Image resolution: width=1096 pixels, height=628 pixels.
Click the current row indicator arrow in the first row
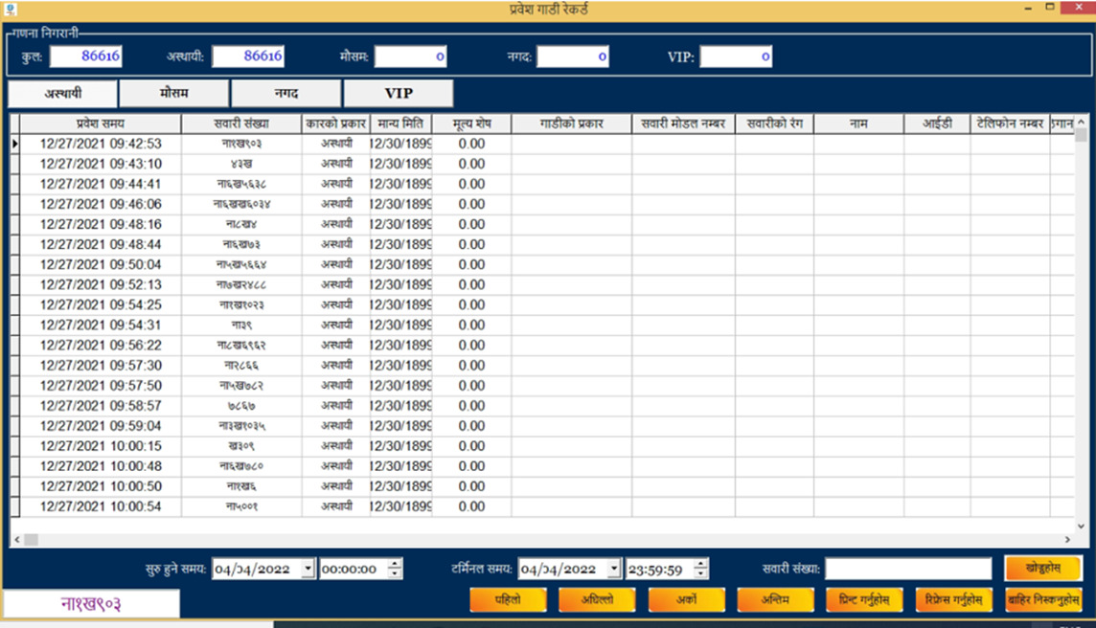pyautogui.click(x=14, y=144)
